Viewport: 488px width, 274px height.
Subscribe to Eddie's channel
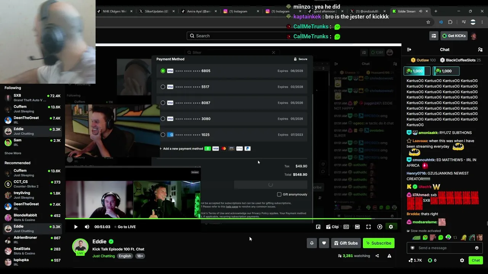(379, 243)
